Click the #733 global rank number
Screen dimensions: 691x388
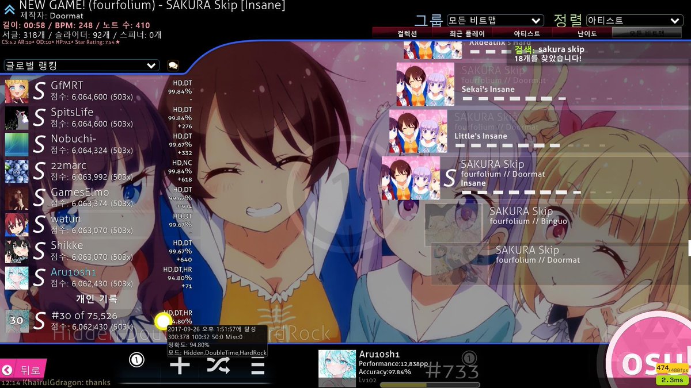pos(452,371)
